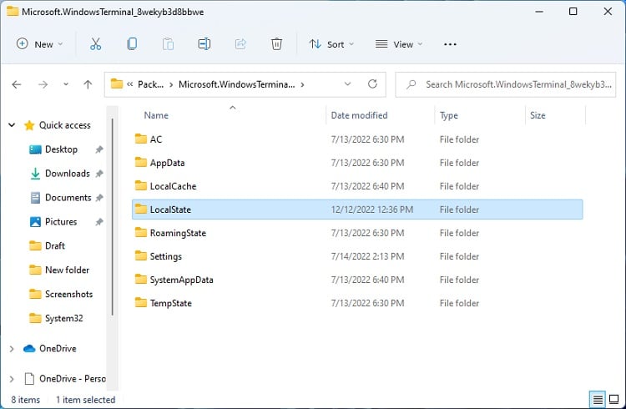Open the Sort options dropdown

click(331, 44)
